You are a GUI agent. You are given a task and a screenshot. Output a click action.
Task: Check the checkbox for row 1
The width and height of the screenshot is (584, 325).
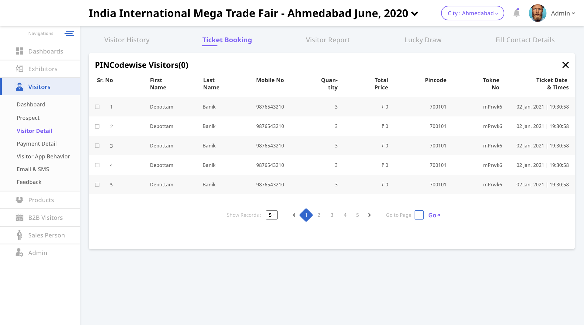97,107
